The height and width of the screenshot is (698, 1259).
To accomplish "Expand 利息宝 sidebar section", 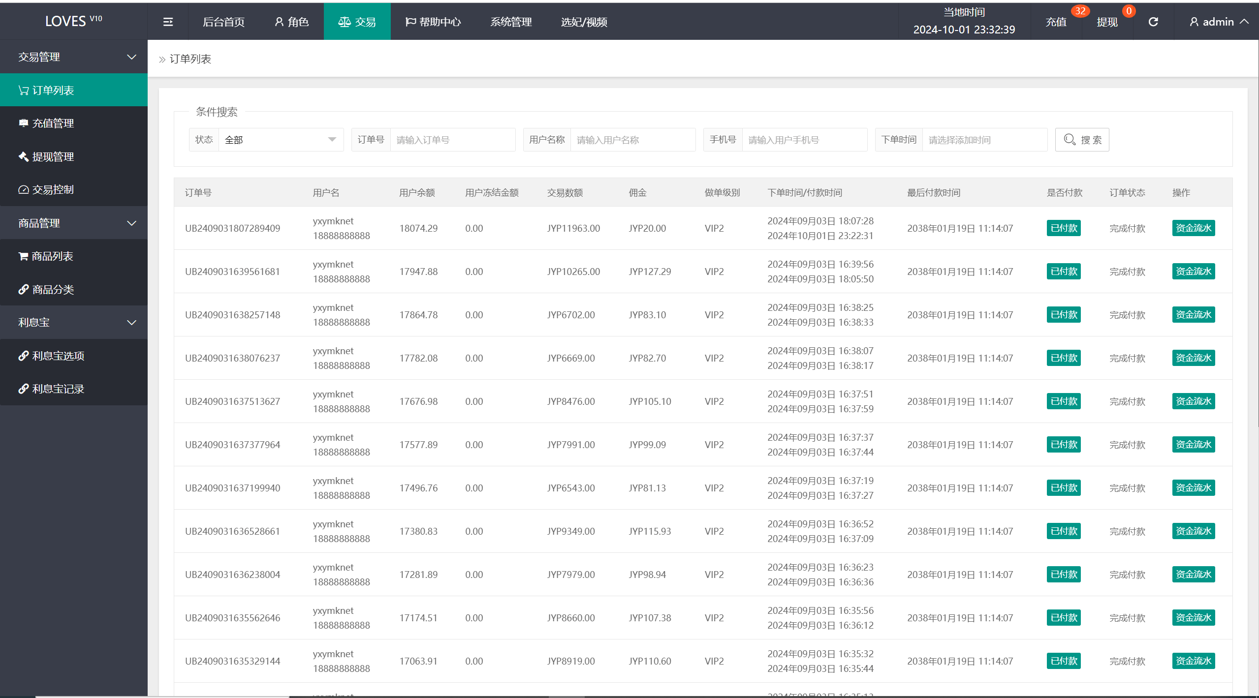I will click(73, 322).
